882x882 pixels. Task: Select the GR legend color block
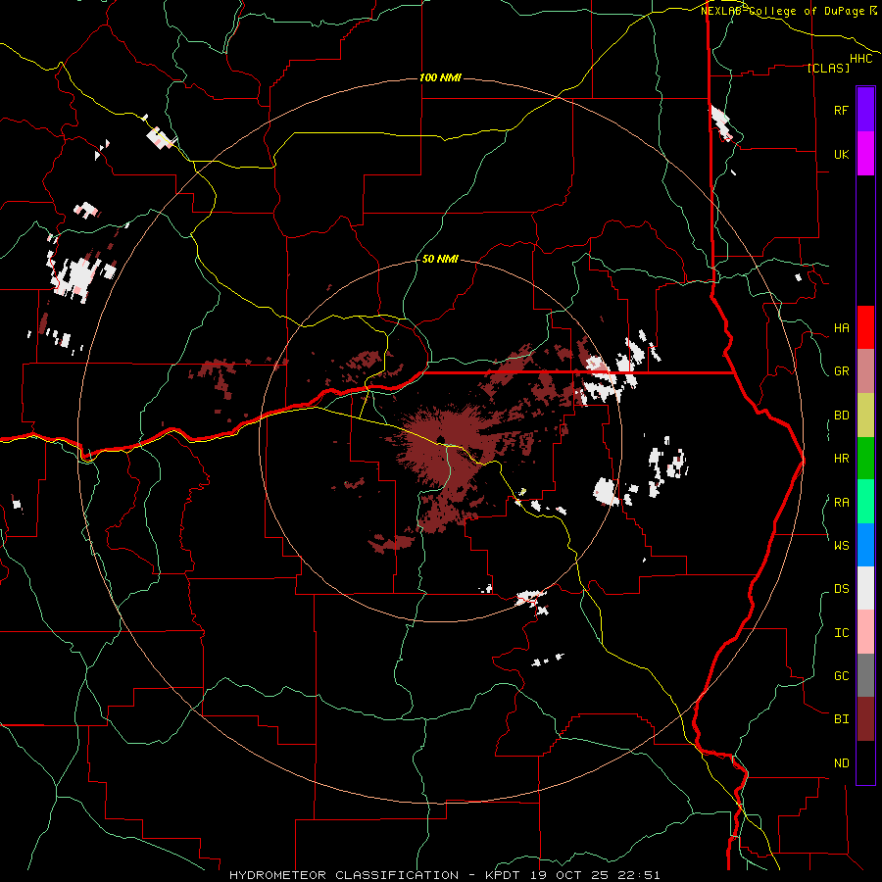(865, 371)
